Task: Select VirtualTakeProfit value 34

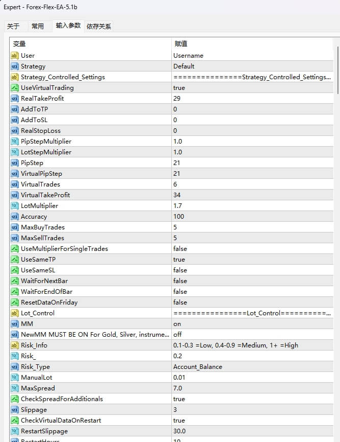Action: coord(252,195)
